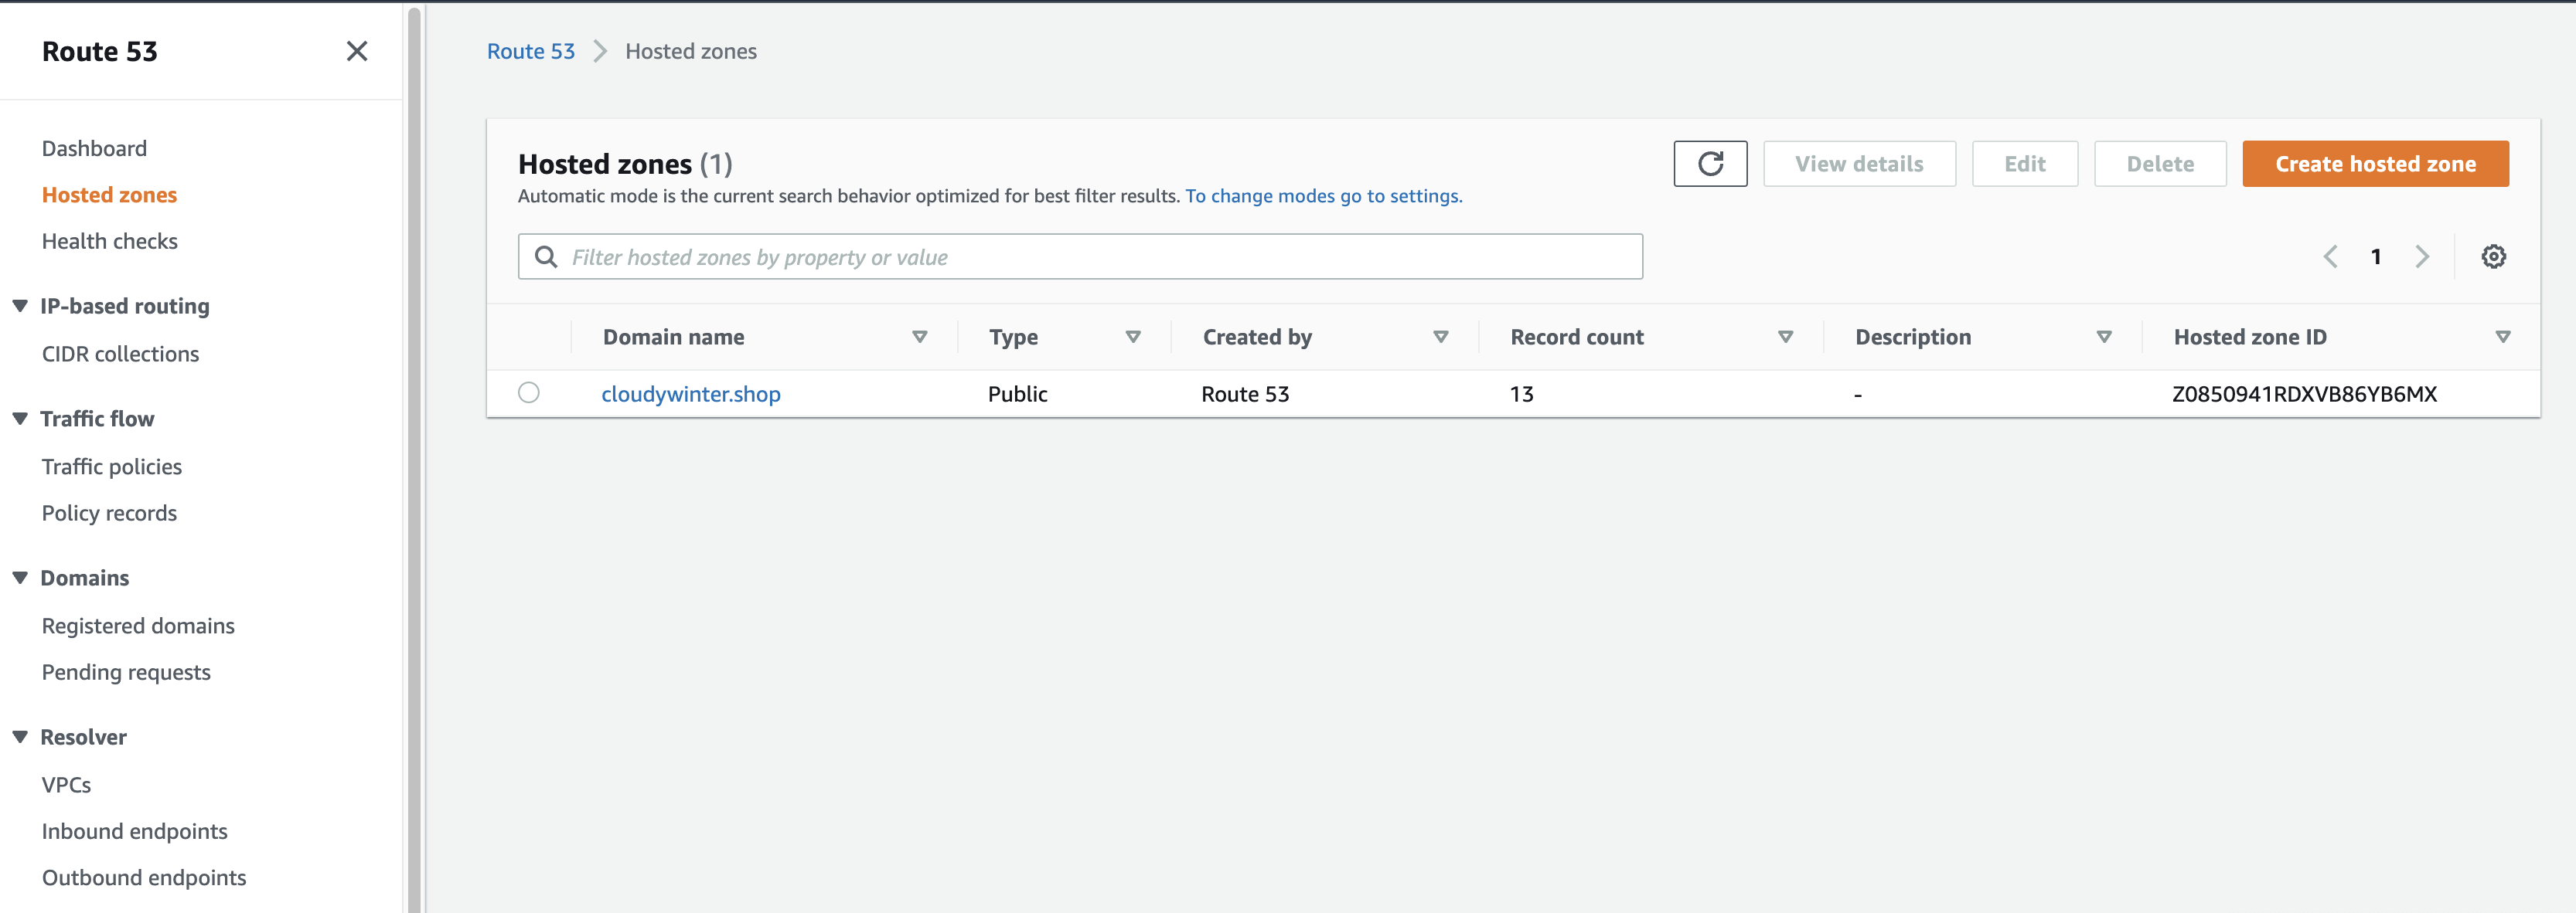This screenshot has height=913, width=2576.
Task: Click the refresh hosted zones icon button
Action: pos(1710,164)
